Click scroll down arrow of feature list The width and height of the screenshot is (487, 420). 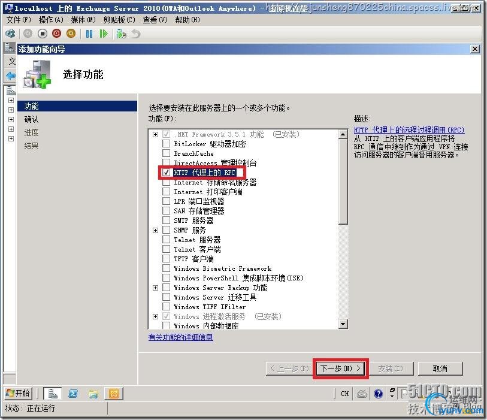(x=343, y=324)
